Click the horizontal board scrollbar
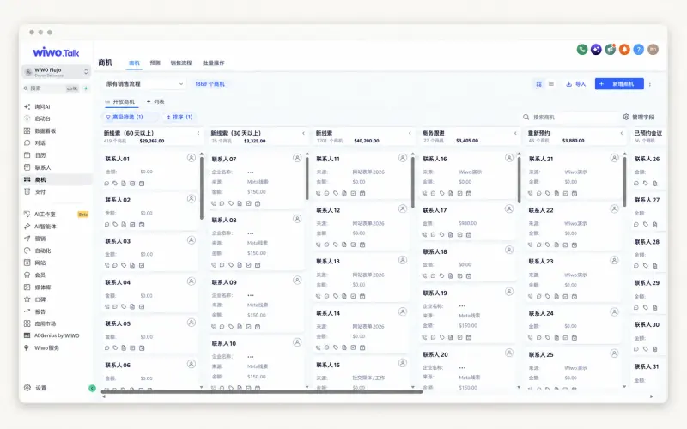This screenshot has width=687, height=429. [x=262, y=392]
